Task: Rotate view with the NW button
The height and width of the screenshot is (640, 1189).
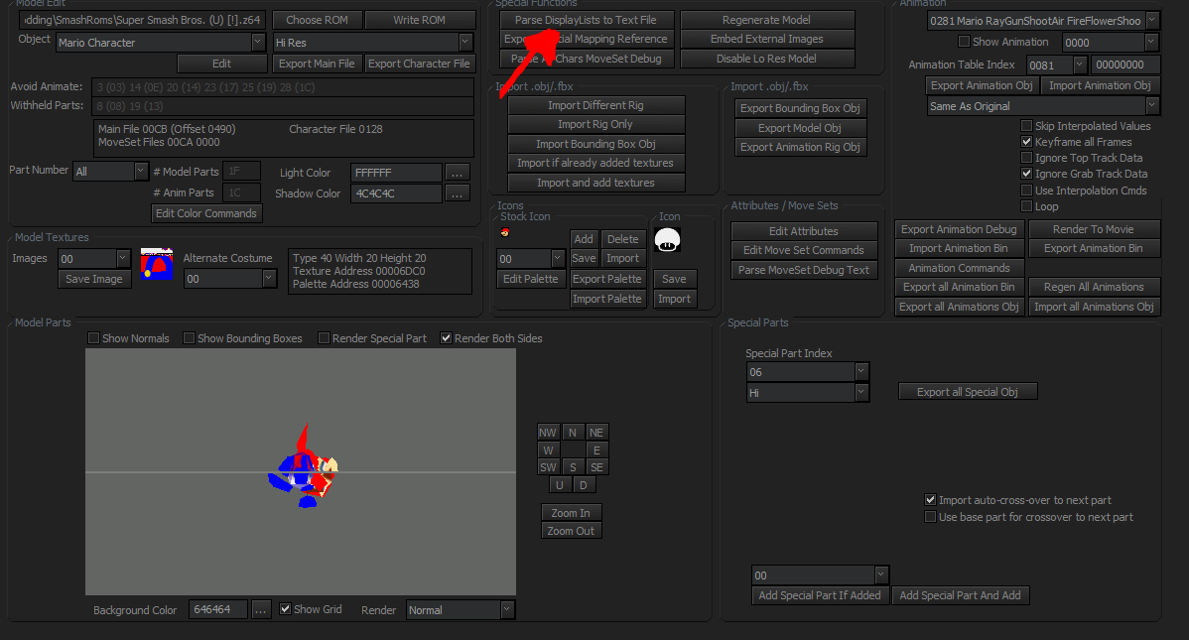Action: click(x=548, y=433)
